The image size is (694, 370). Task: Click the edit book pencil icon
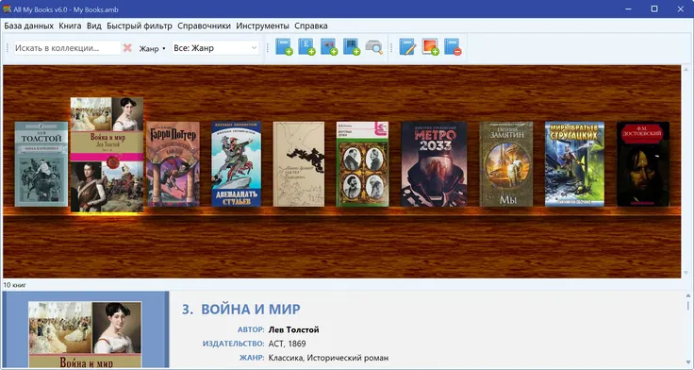(x=407, y=47)
